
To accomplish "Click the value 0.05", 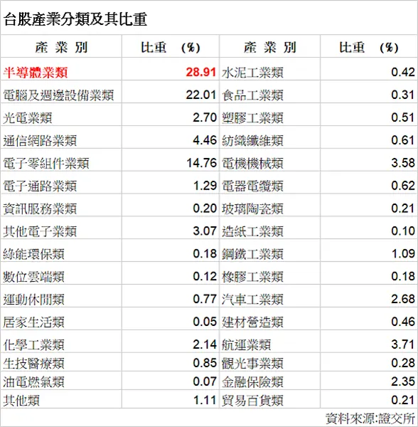I will (205, 322).
